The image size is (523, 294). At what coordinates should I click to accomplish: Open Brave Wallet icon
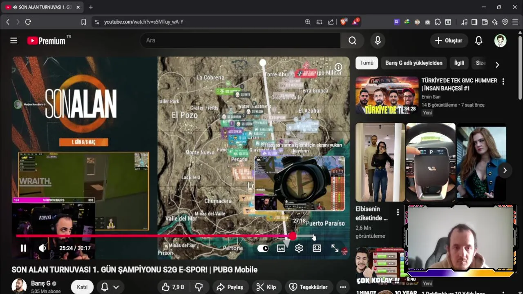point(485,22)
